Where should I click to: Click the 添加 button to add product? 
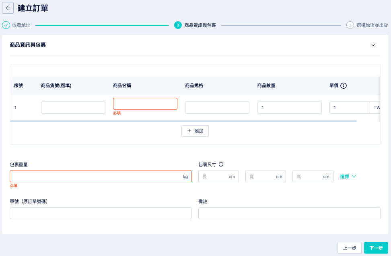(x=195, y=131)
